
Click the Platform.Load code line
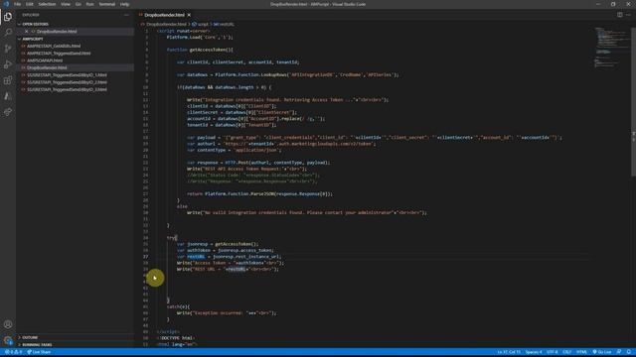[x=200, y=38]
